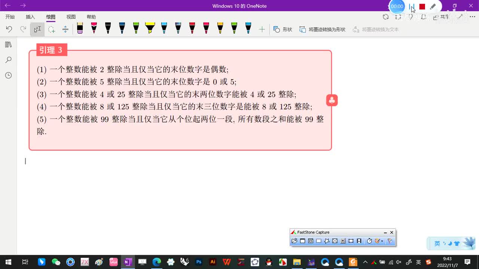
Task: Open Microsoft Edge from taskbar
Action: (x=156, y=262)
